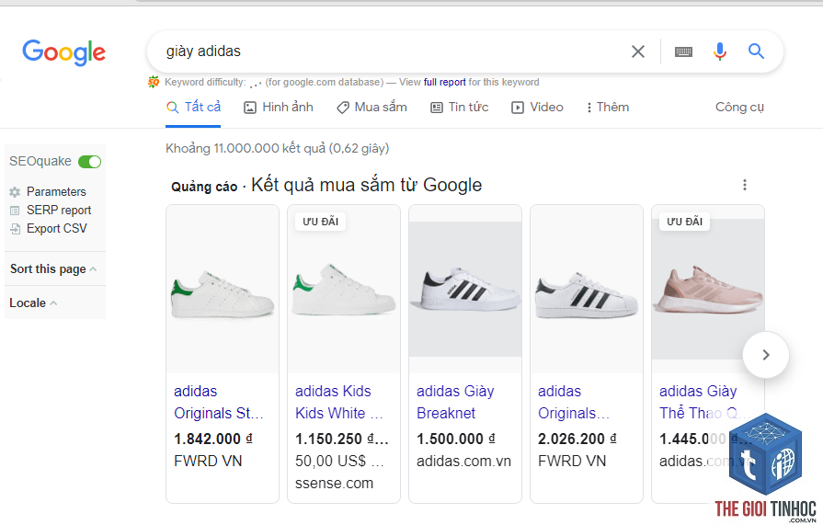The width and height of the screenshot is (823, 525).
Task: Open adidas Giày Thể Thao product link
Action: click(x=698, y=402)
